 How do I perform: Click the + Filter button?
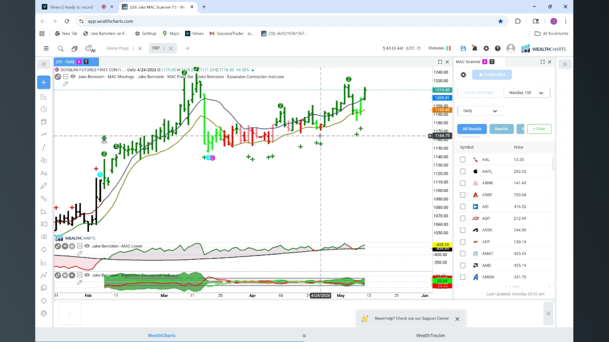tap(539, 129)
